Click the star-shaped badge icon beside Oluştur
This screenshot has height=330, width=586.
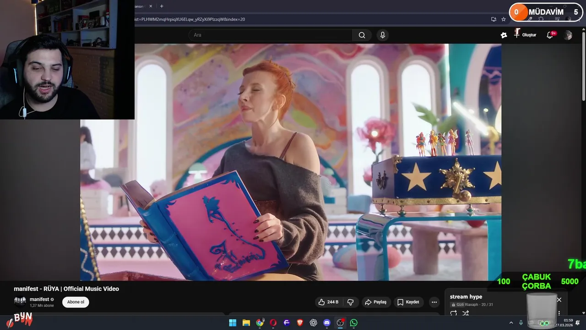tap(504, 35)
